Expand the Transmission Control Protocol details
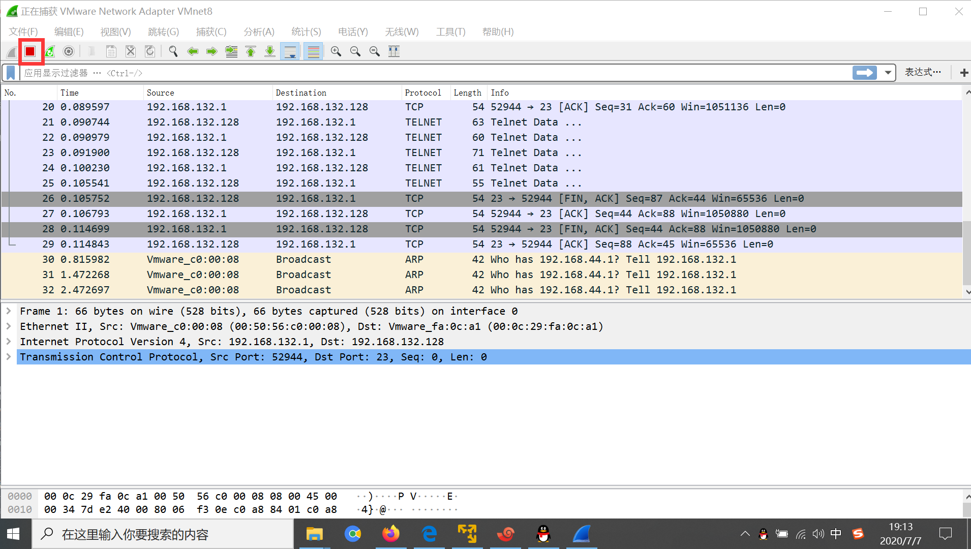The image size is (971, 549). click(9, 357)
